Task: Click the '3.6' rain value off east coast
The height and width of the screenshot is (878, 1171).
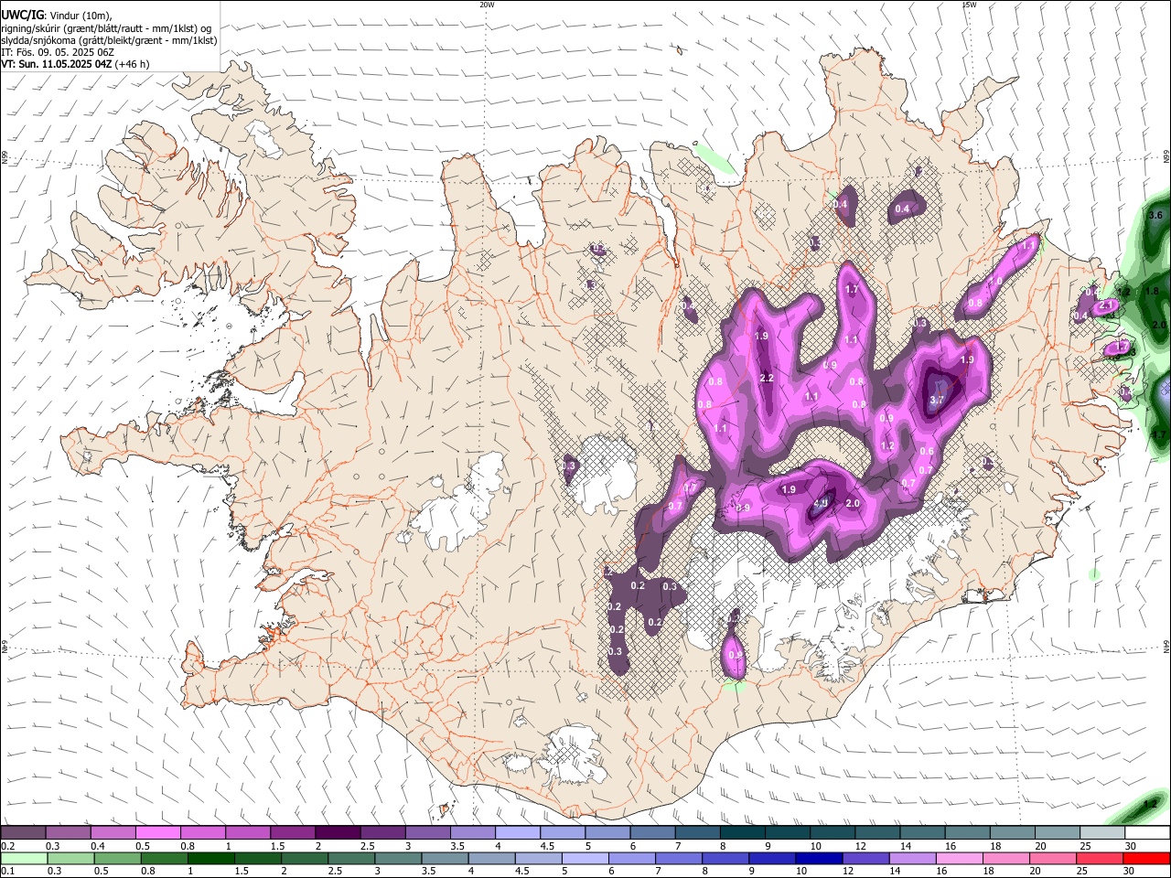Action: click(1155, 216)
